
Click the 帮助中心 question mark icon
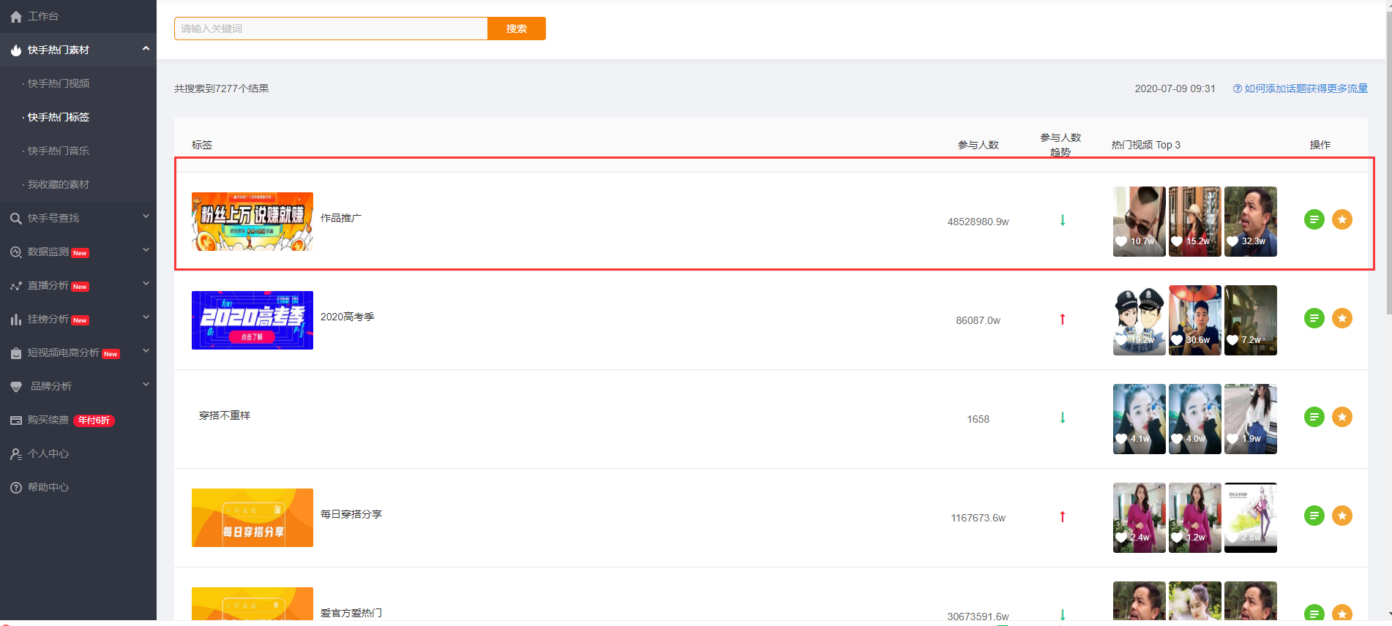pyautogui.click(x=16, y=487)
